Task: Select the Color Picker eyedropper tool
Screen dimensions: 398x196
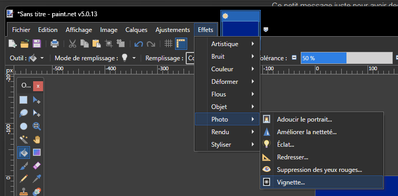Action: point(37,179)
